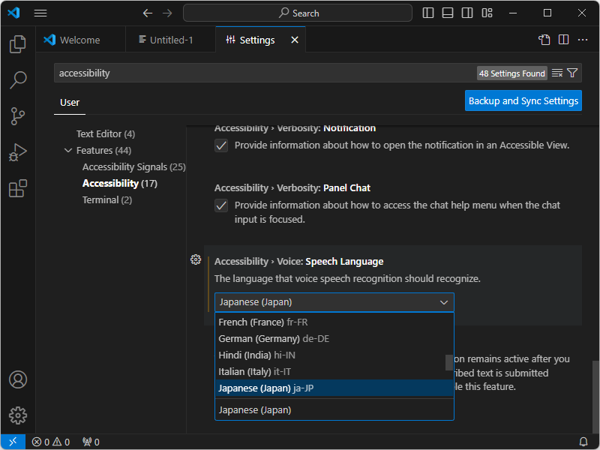Uncheck the Verbosity: Panel Chat checkbox
The image size is (600, 450).
221,205
